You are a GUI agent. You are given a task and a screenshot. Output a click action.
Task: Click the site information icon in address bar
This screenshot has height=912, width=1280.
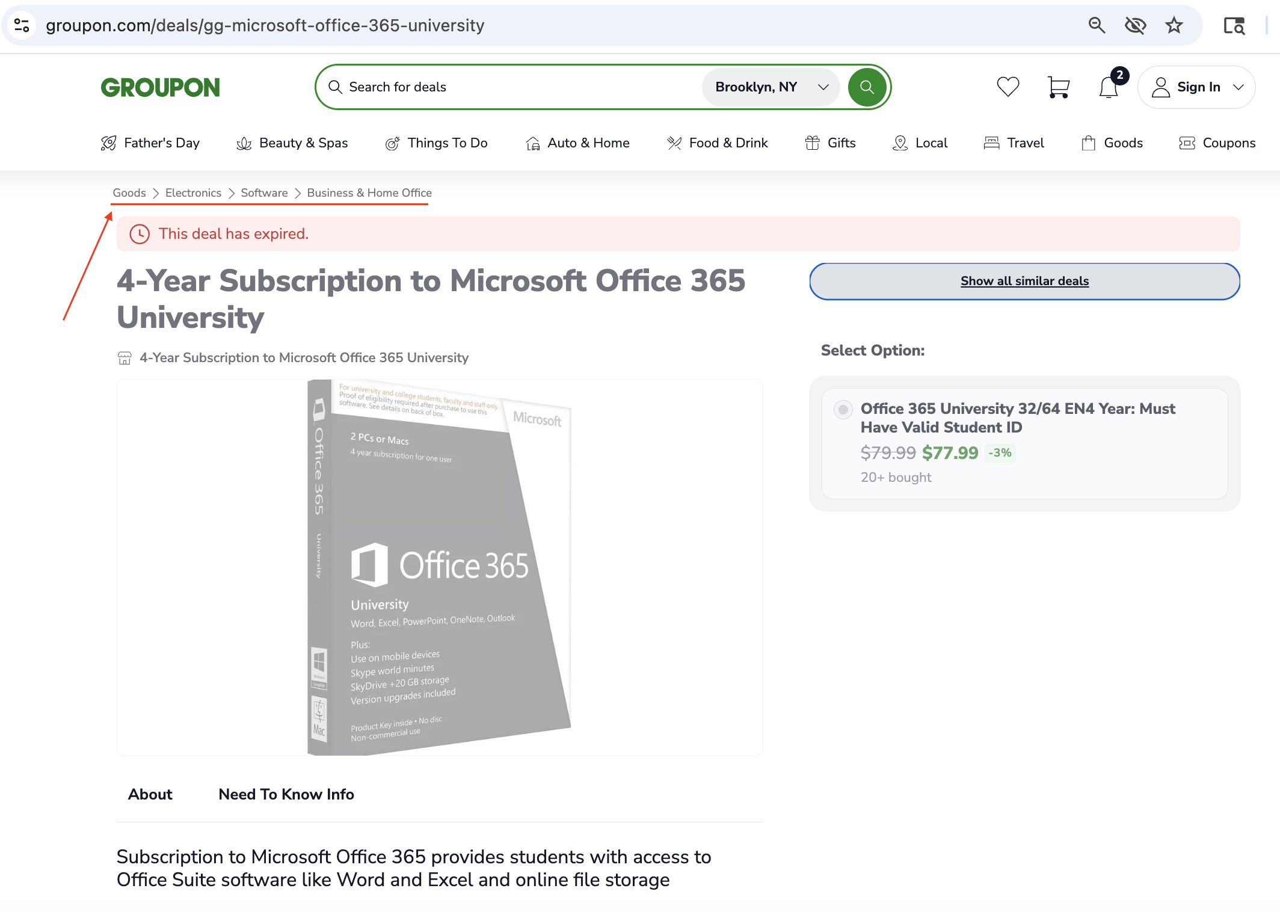[22, 25]
